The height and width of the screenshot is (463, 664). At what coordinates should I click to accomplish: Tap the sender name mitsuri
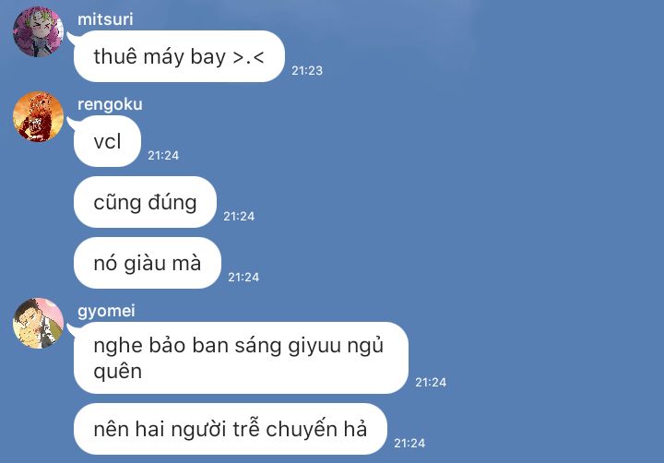pyautogui.click(x=105, y=19)
